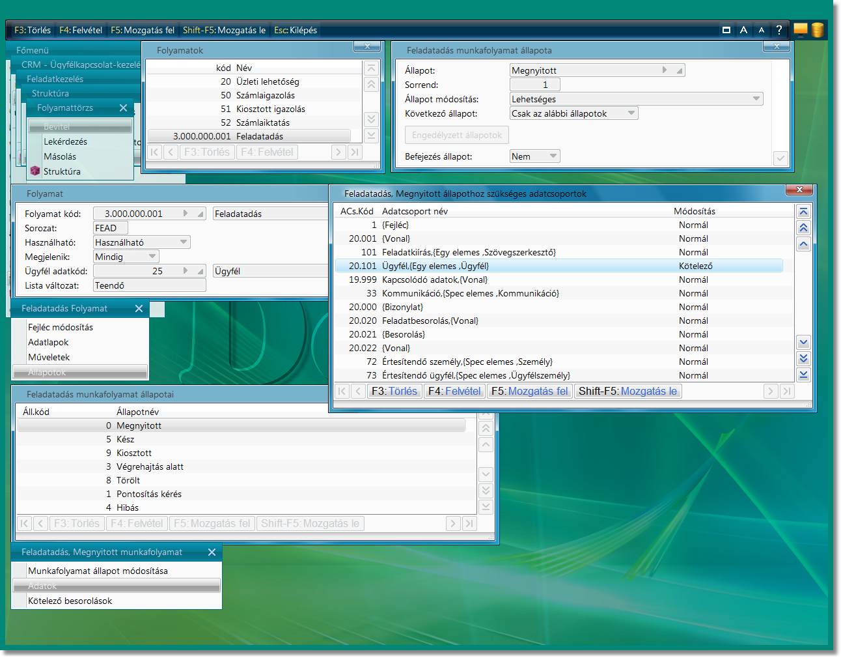Jump to bottom of adatcsoportok list
This screenshot has height=658, width=841.
coord(803,375)
